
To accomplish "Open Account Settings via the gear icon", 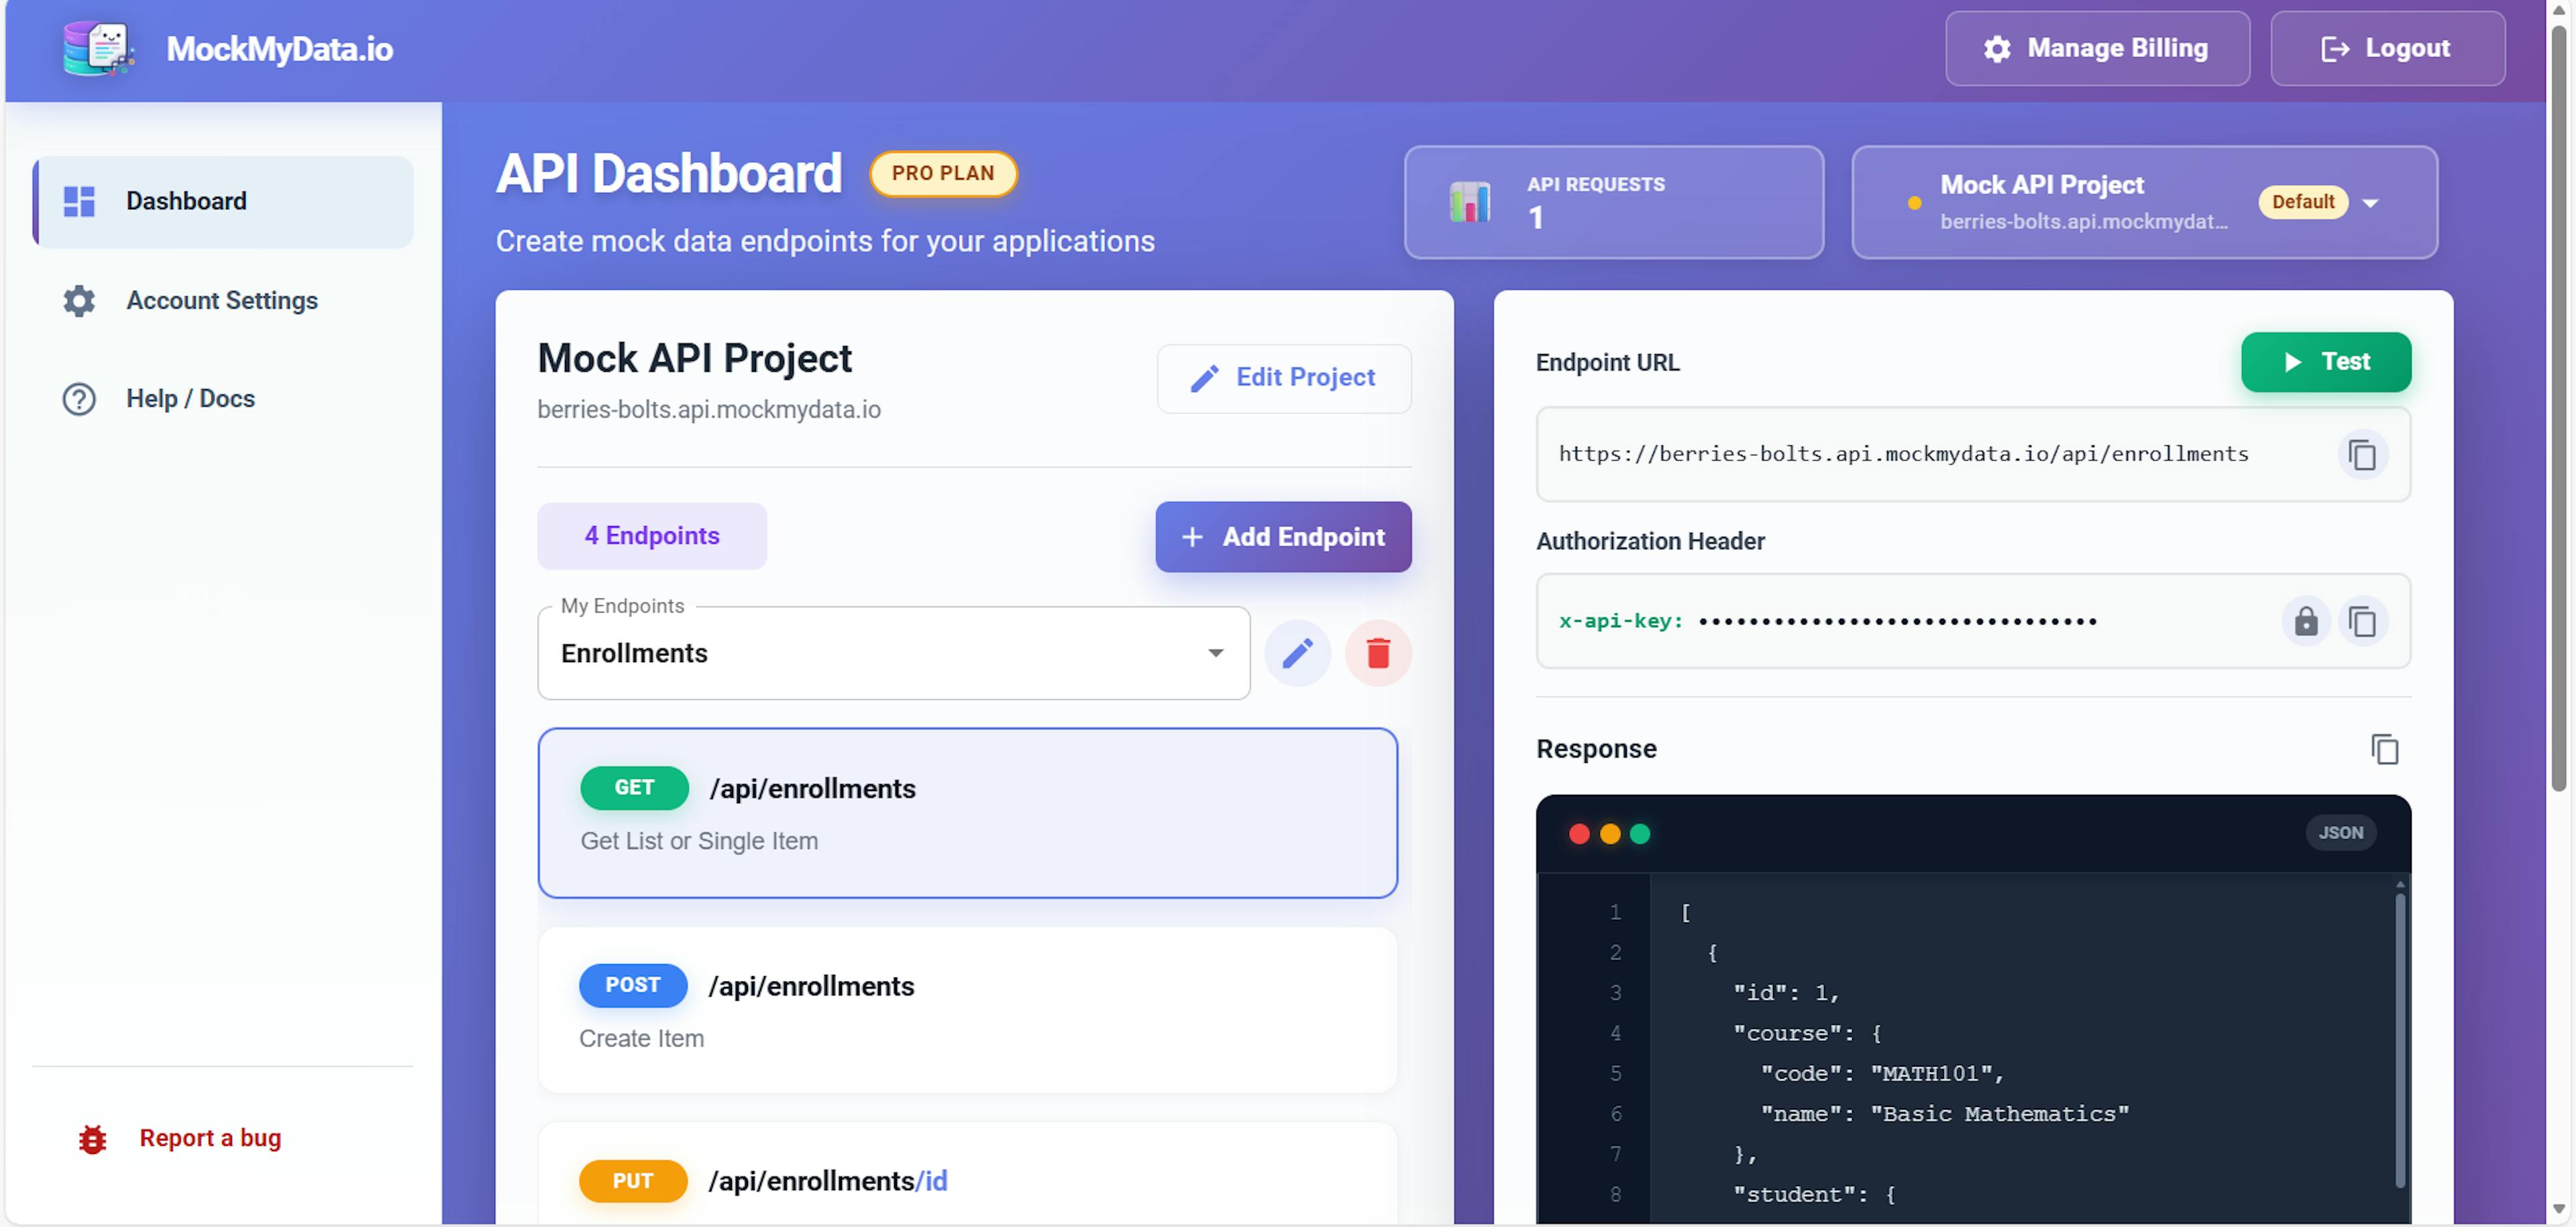I will (79, 300).
